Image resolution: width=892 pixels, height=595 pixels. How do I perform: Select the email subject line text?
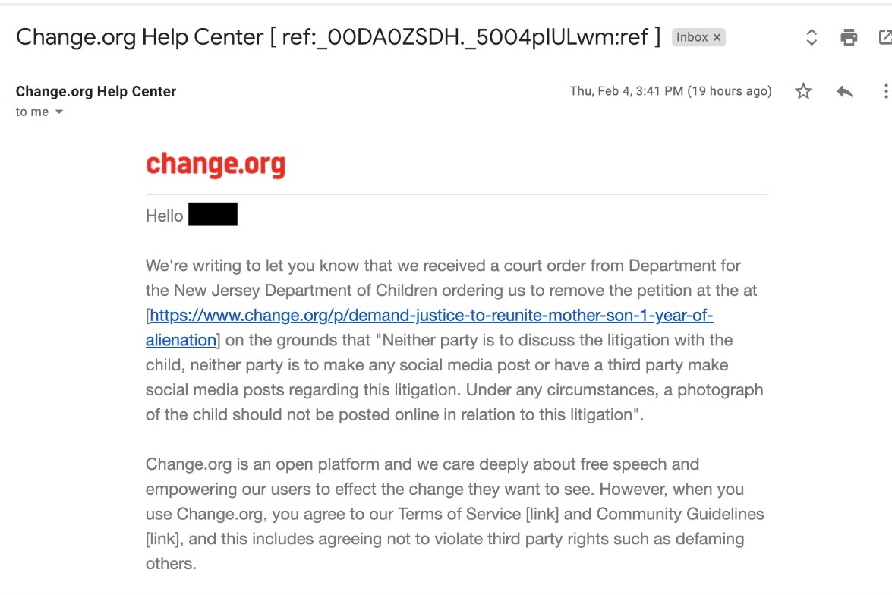(x=338, y=36)
